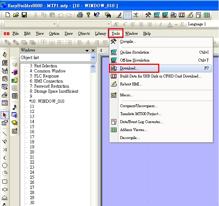Click the object list scrollbar up arrow
The image size is (219, 206).
93,66
